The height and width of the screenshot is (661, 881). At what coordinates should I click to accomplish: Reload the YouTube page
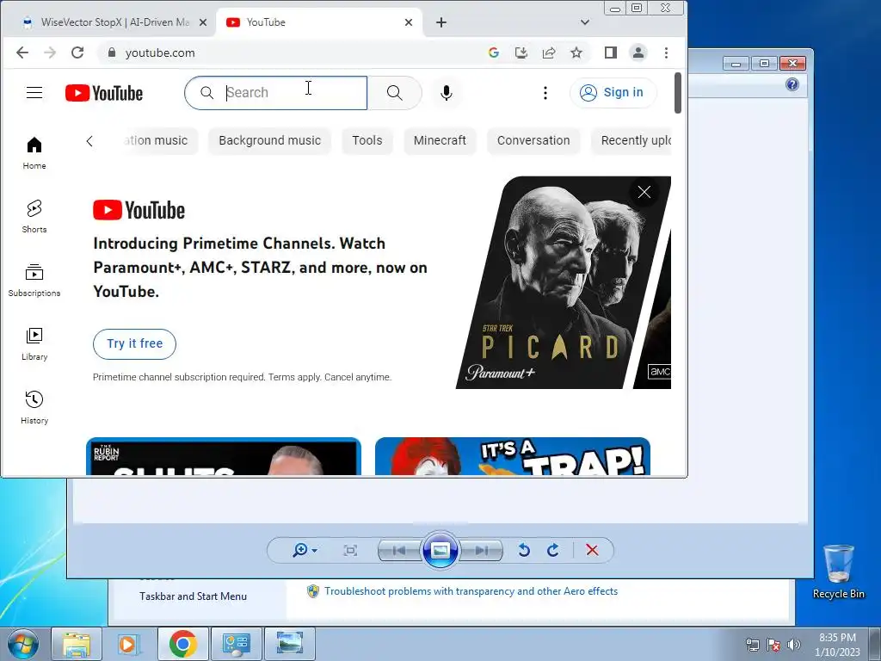77,53
